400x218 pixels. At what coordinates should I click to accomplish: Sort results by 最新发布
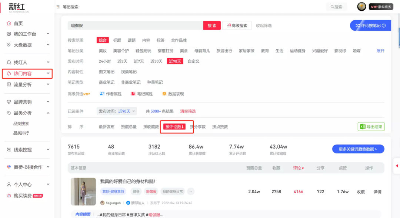pyautogui.click(x=106, y=127)
